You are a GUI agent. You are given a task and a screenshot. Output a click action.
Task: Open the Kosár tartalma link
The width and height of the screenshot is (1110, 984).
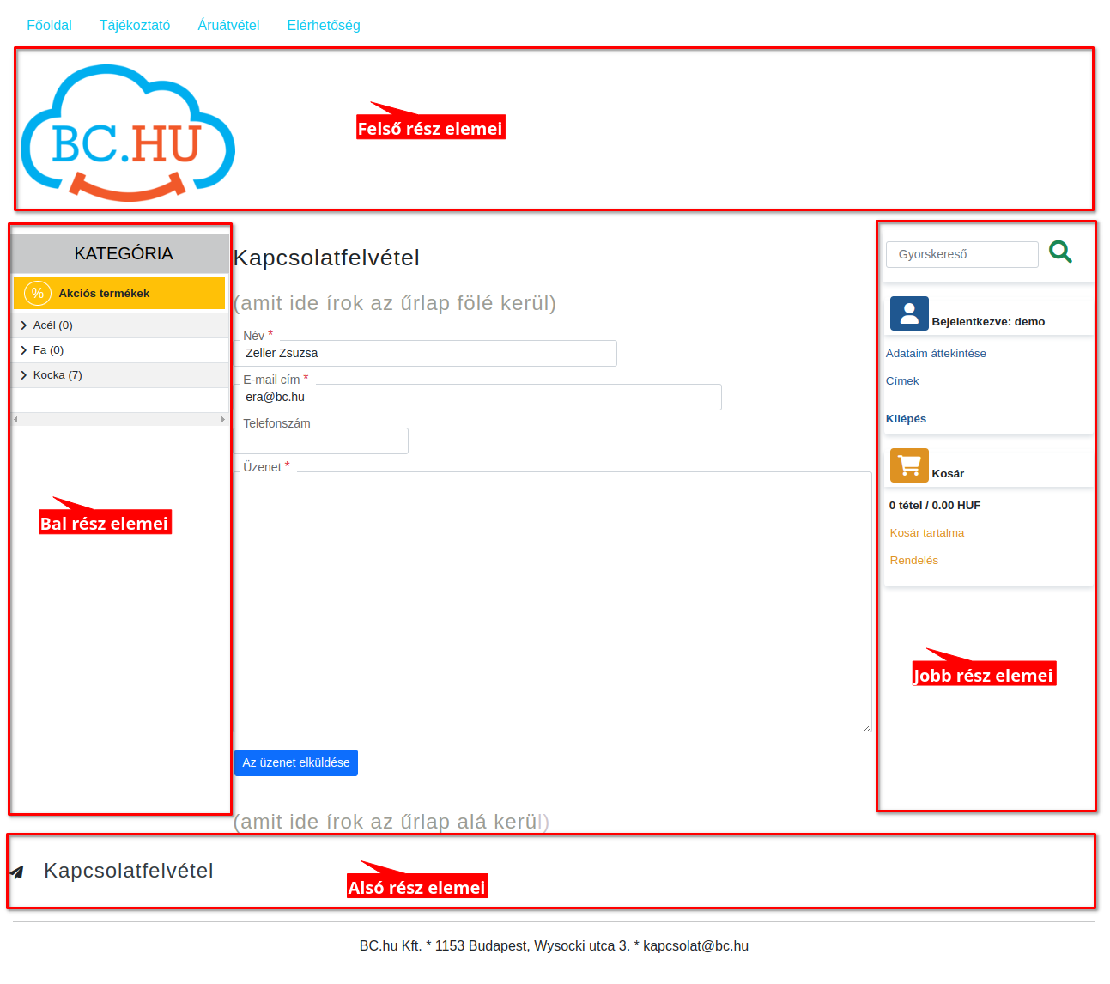(x=926, y=533)
